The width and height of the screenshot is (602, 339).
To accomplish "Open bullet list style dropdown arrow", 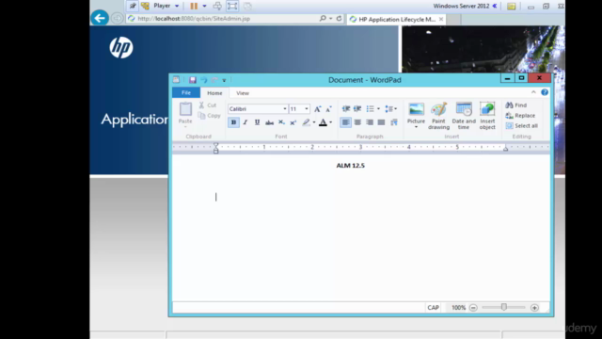I will [378, 109].
